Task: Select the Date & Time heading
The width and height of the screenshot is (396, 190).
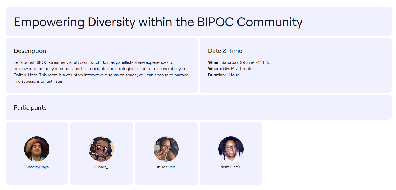Action: pos(225,51)
